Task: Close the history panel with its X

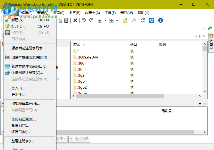Action: click(205, 104)
